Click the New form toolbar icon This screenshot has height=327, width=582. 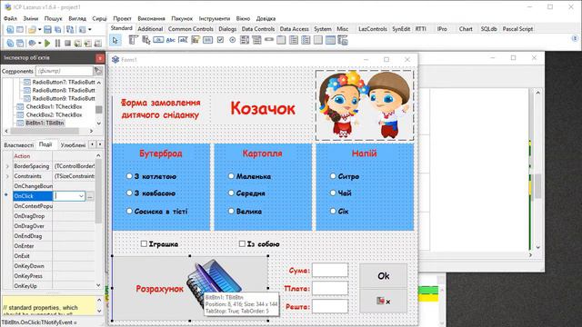point(20,30)
